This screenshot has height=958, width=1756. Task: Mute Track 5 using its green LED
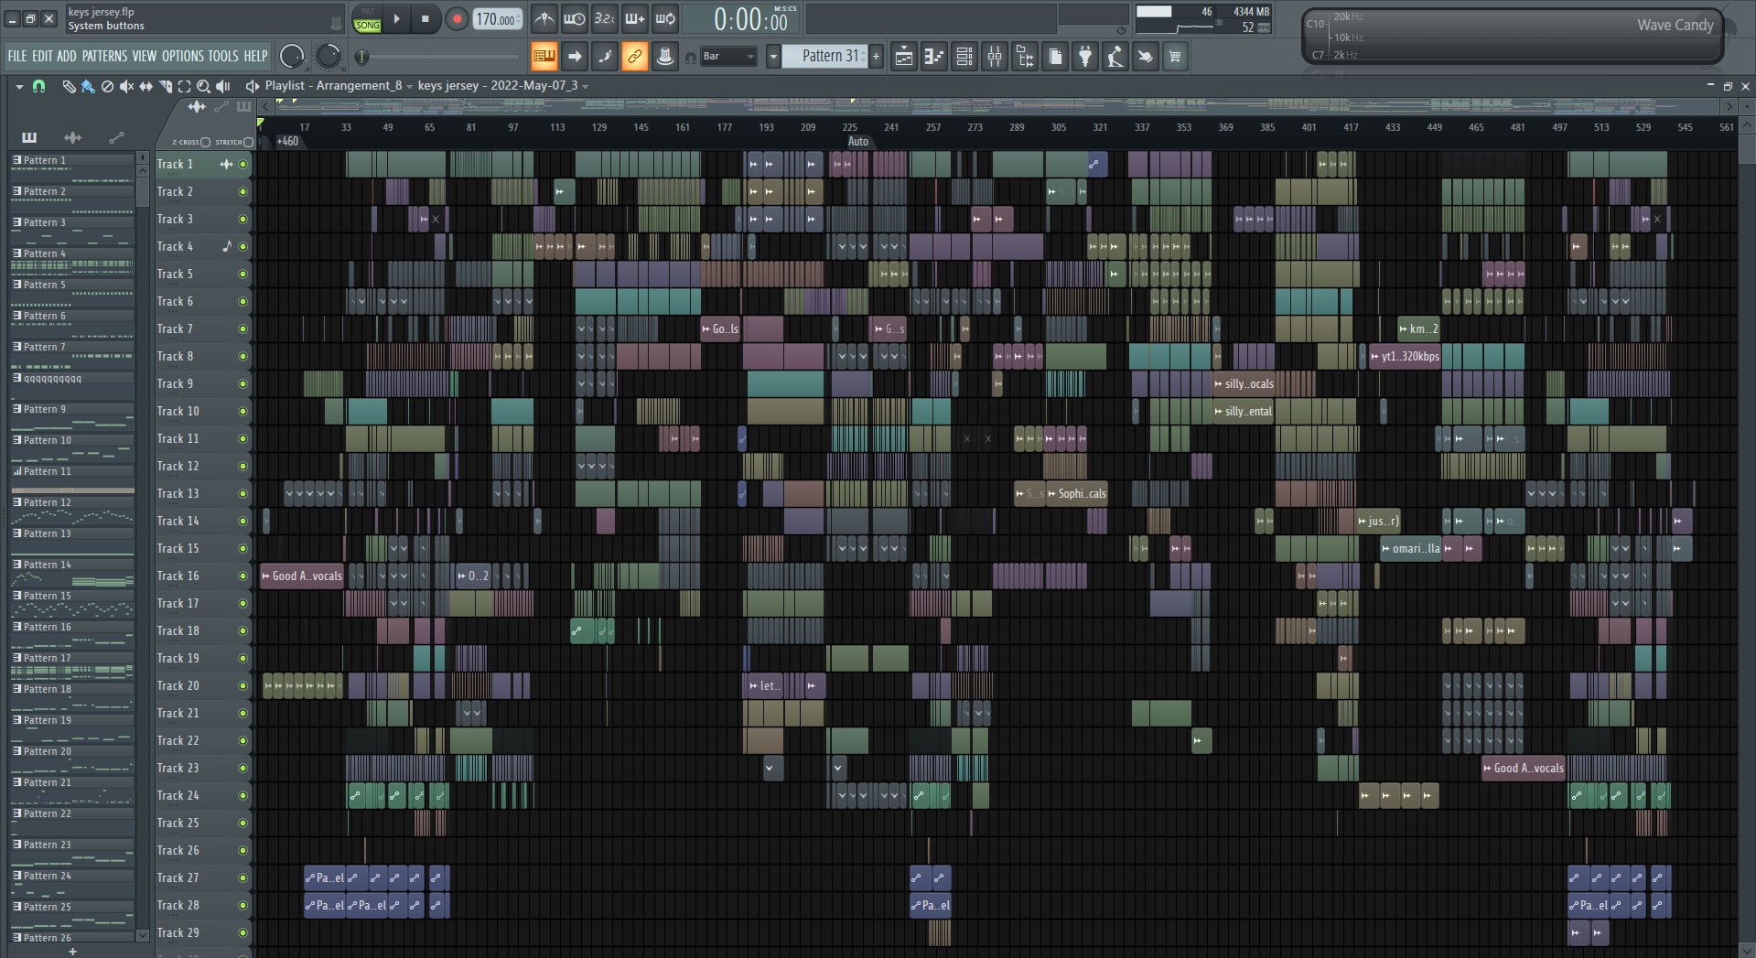[243, 274]
